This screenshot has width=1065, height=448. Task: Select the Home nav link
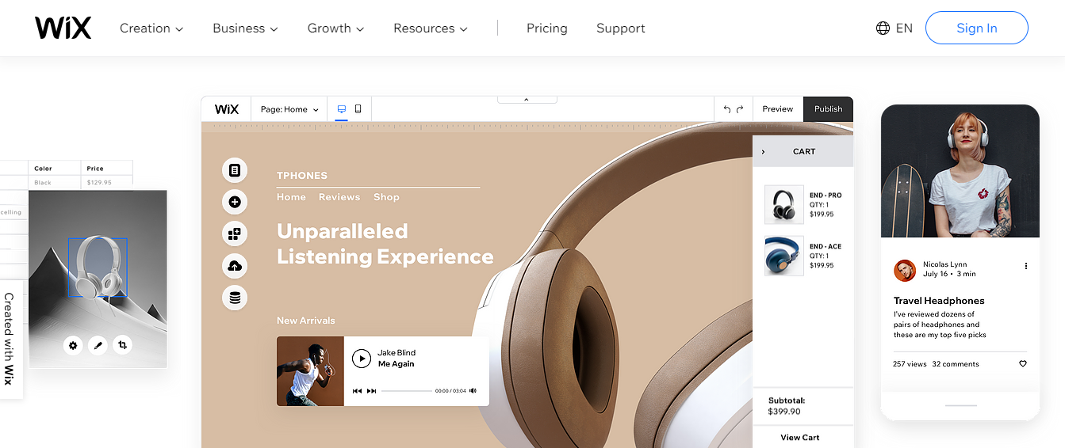291,197
